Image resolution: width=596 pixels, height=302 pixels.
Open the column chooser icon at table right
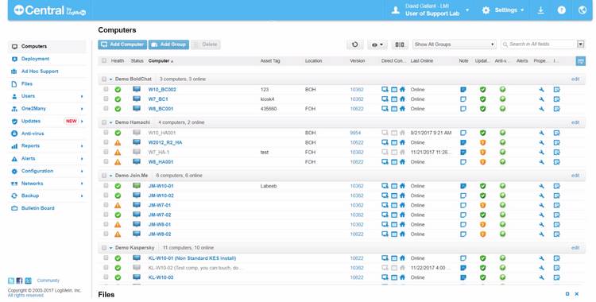(x=580, y=61)
